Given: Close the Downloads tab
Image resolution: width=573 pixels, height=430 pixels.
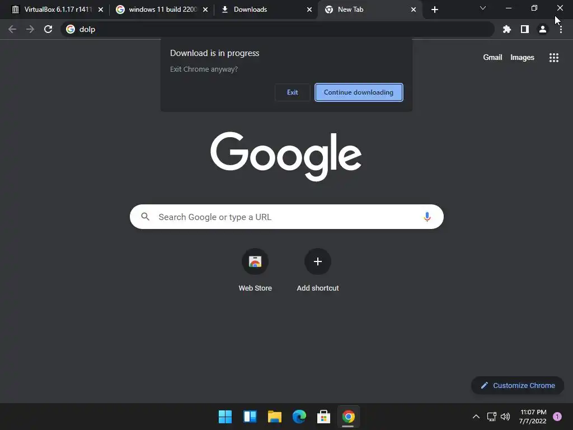Looking at the screenshot, I should (309, 10).
